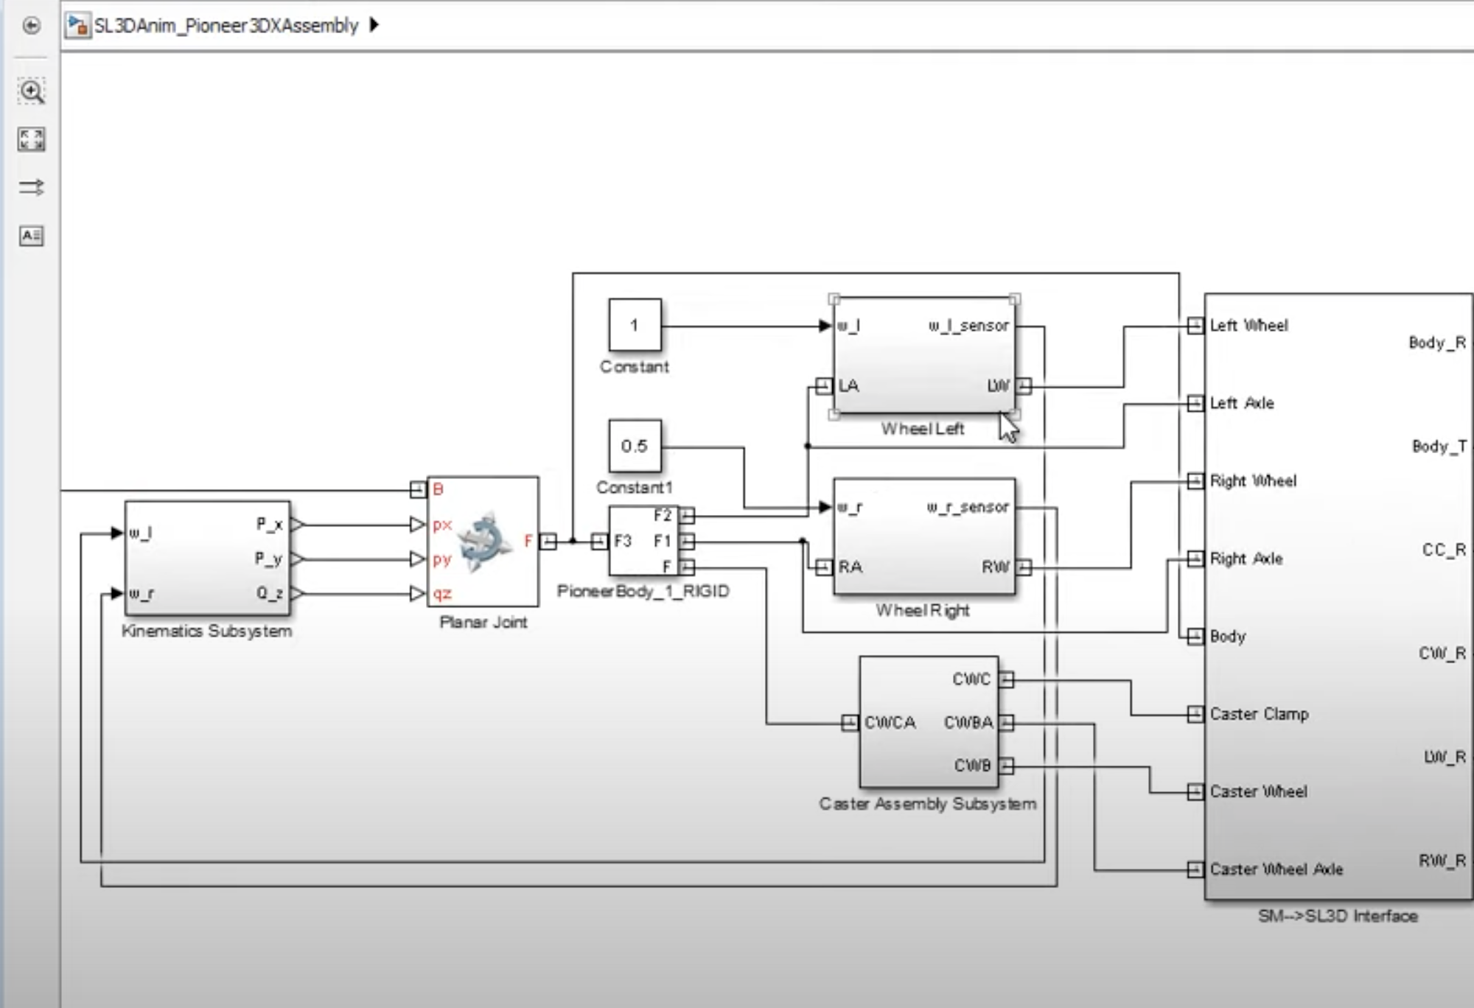Click the Fit to View icon
The width and height of the screenshot is (1474, 1008).
(x=31, y=139)
